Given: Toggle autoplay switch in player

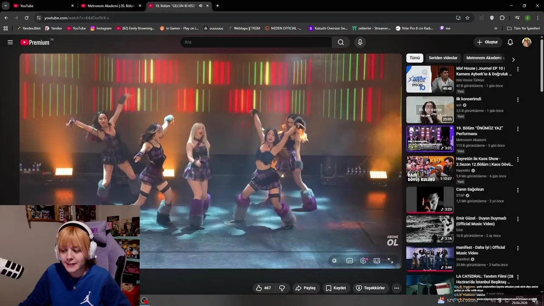Looking at the screenshot, I should (x=334, y=261).
